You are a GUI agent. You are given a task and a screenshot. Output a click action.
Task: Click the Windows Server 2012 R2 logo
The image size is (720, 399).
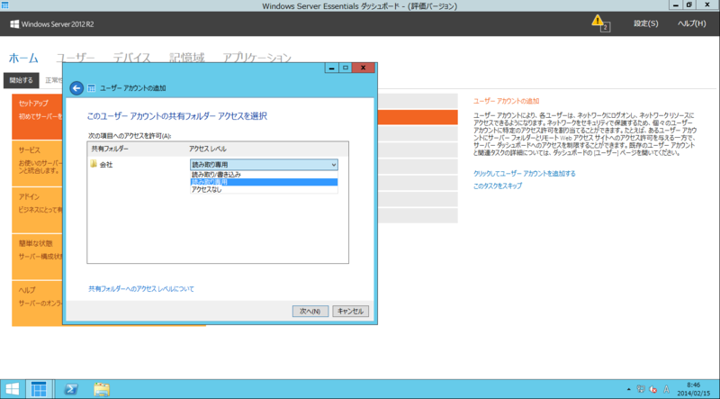[x=52, y=24]
